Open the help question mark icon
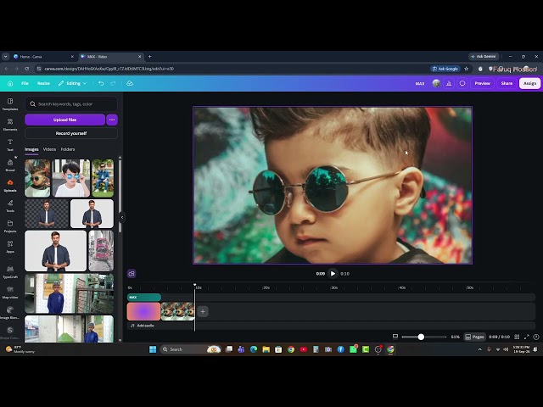Screen dimensions: 543x407 (x=536, y=337)
